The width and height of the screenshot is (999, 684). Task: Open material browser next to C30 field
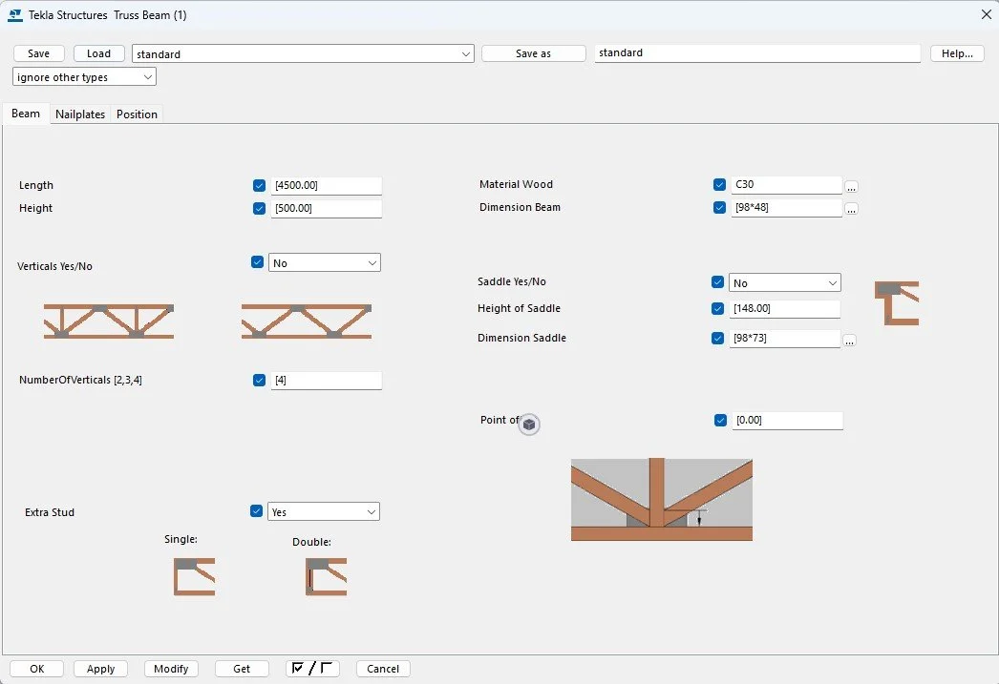[x=851, y=187]
